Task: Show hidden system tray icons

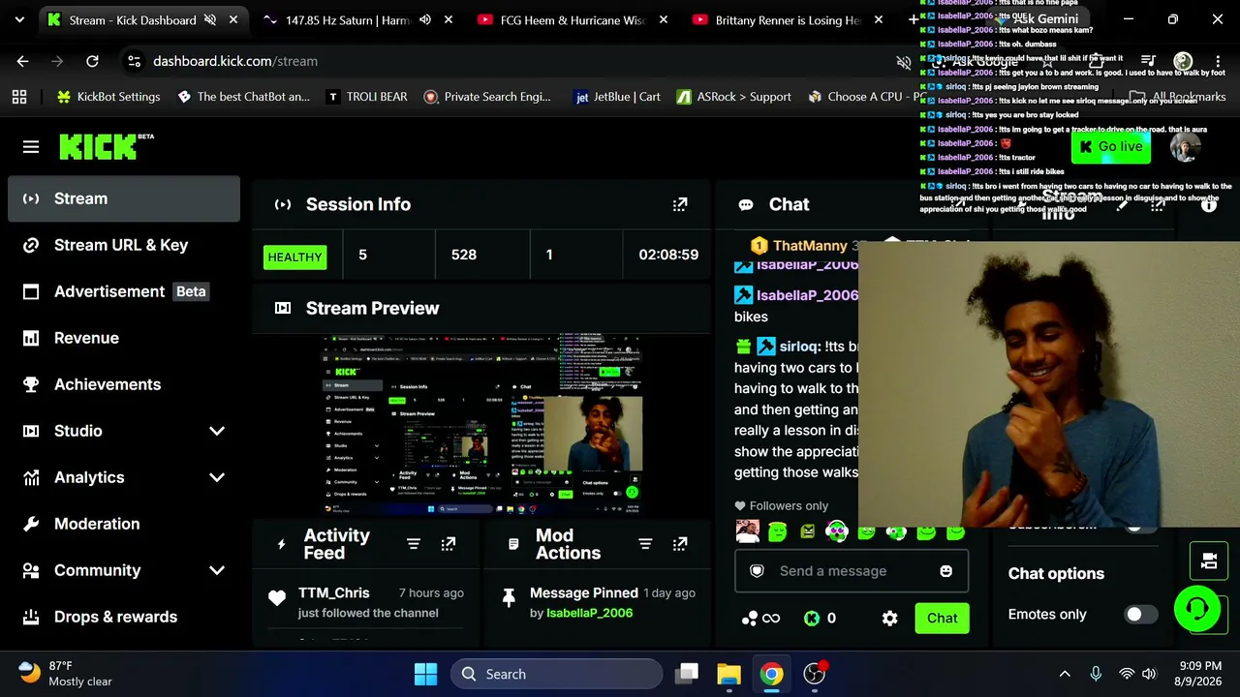Action: click(1065, 674)
